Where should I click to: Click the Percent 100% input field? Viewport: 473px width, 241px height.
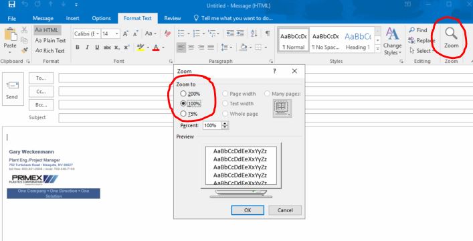212,125
